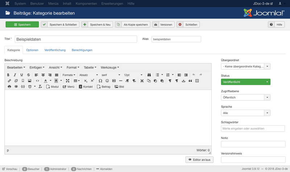Viewport: 290px width, 172px height.
Task: Switch to Optionen tab
Action: tap(32, 50)
